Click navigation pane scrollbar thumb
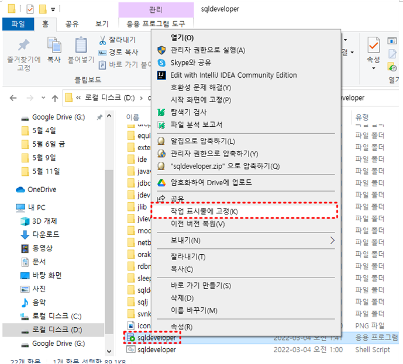The image size is (403, 364). (x=109, y=252)
